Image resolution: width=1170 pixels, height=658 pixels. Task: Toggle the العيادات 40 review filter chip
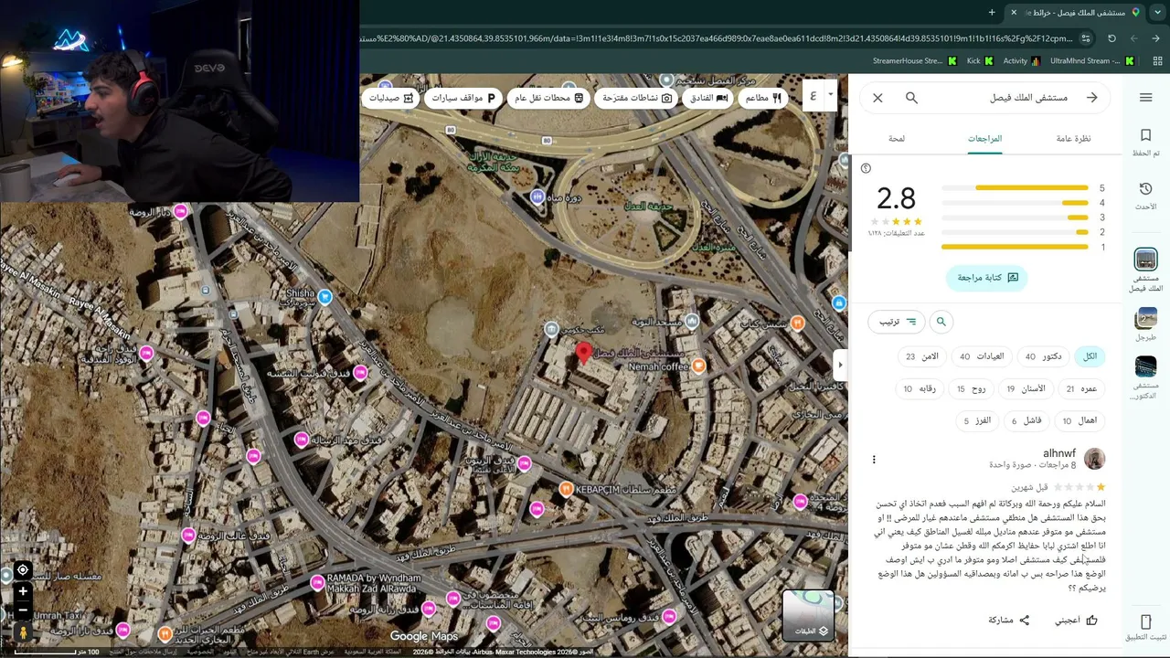pos(983,356)
